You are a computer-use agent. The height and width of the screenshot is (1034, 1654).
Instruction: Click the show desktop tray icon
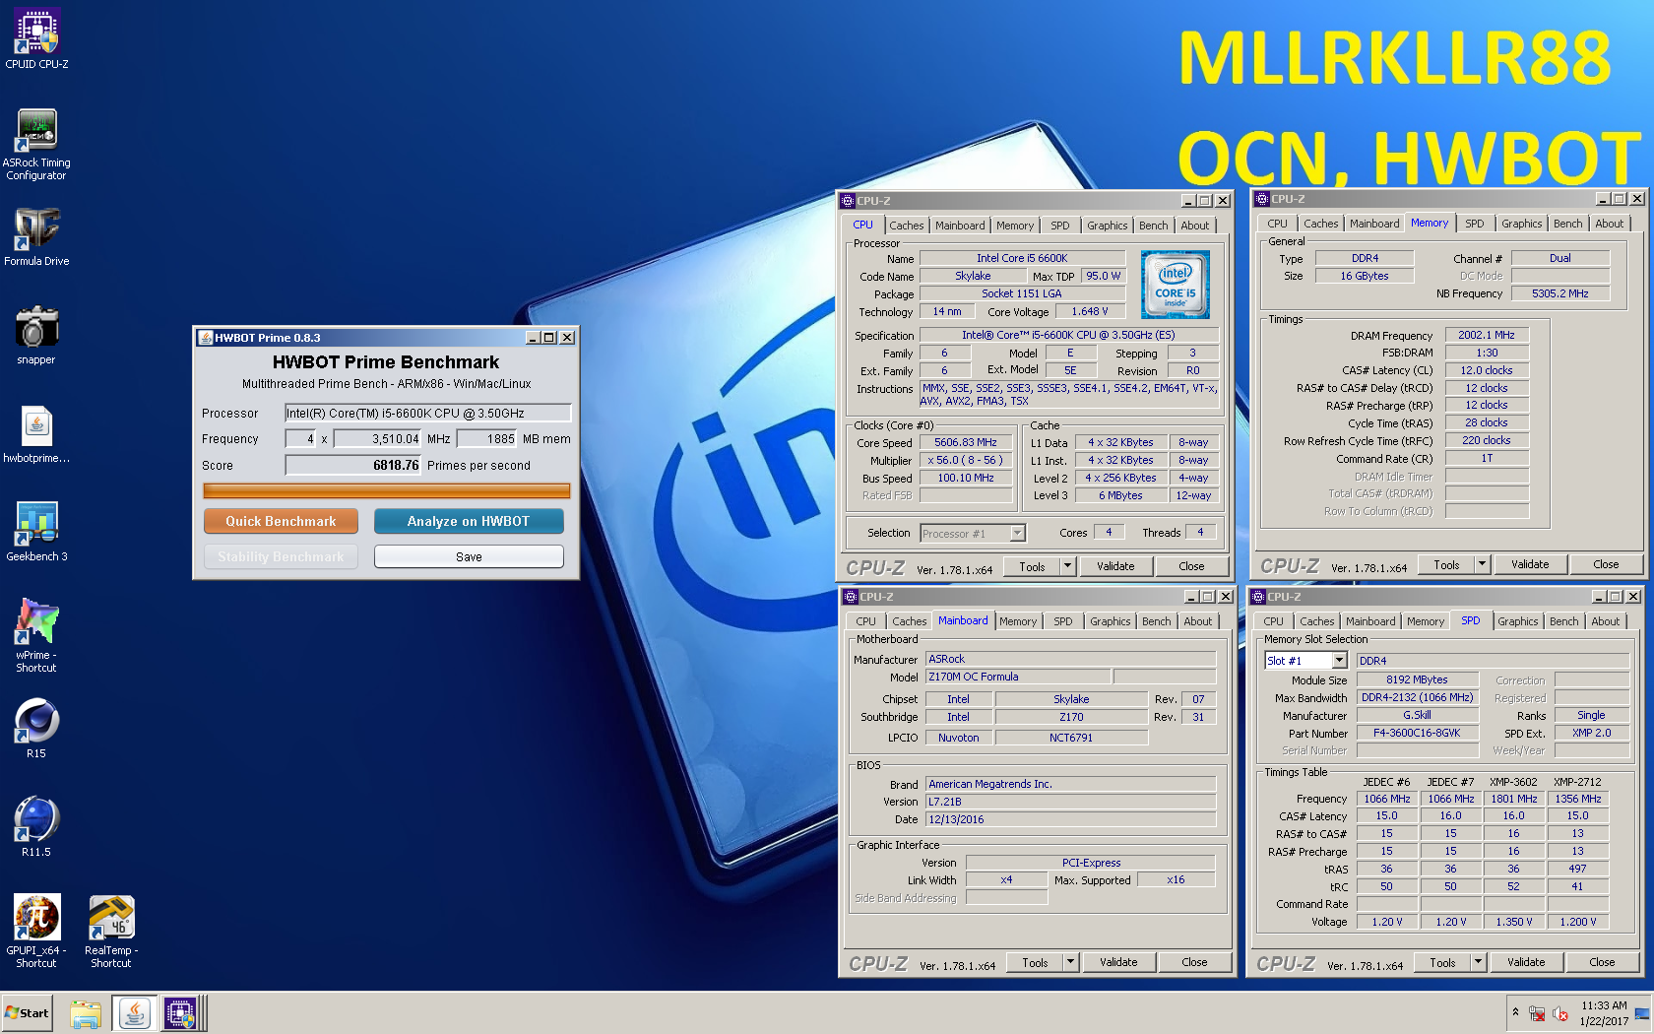click(x=1641, y=1013)
